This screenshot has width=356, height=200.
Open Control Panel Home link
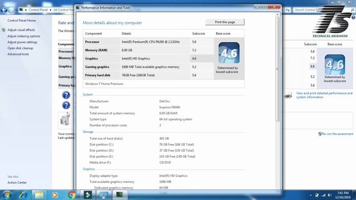[x=22, y=21]
